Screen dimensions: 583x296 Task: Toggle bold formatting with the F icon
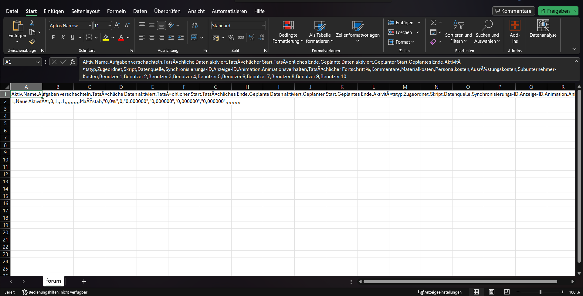[53, 37]
